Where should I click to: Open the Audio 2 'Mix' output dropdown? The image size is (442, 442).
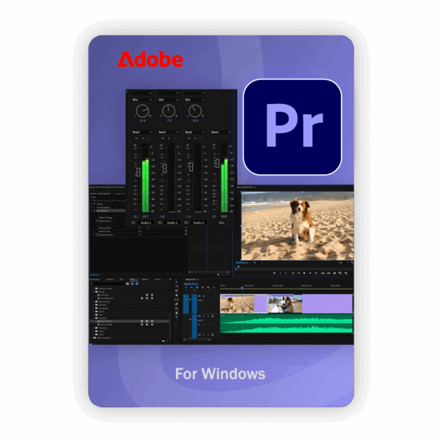tap(169, 99)
